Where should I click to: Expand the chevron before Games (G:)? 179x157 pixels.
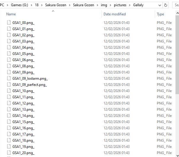(7, 5)
